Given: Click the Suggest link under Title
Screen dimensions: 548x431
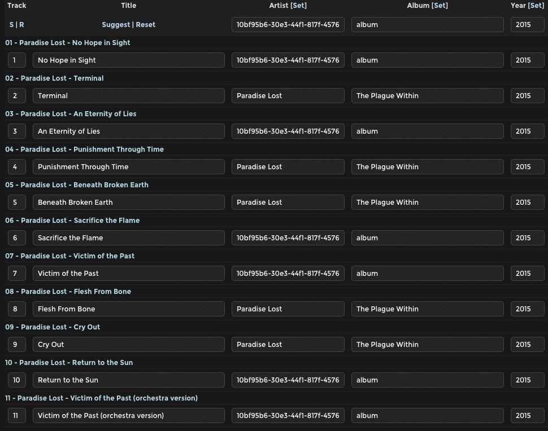Looking at the screenshot, I should pos(115,25).
